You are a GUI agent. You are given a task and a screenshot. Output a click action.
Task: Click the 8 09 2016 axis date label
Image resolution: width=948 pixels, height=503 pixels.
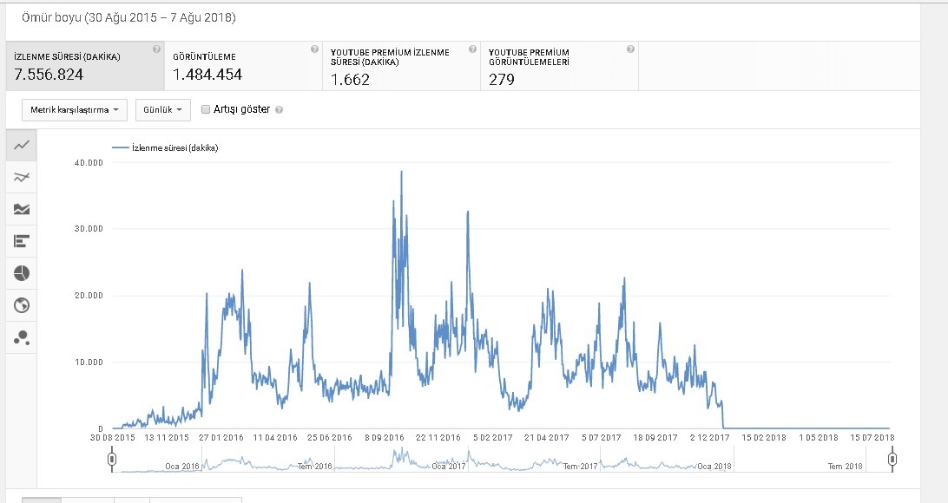[385, 438]
